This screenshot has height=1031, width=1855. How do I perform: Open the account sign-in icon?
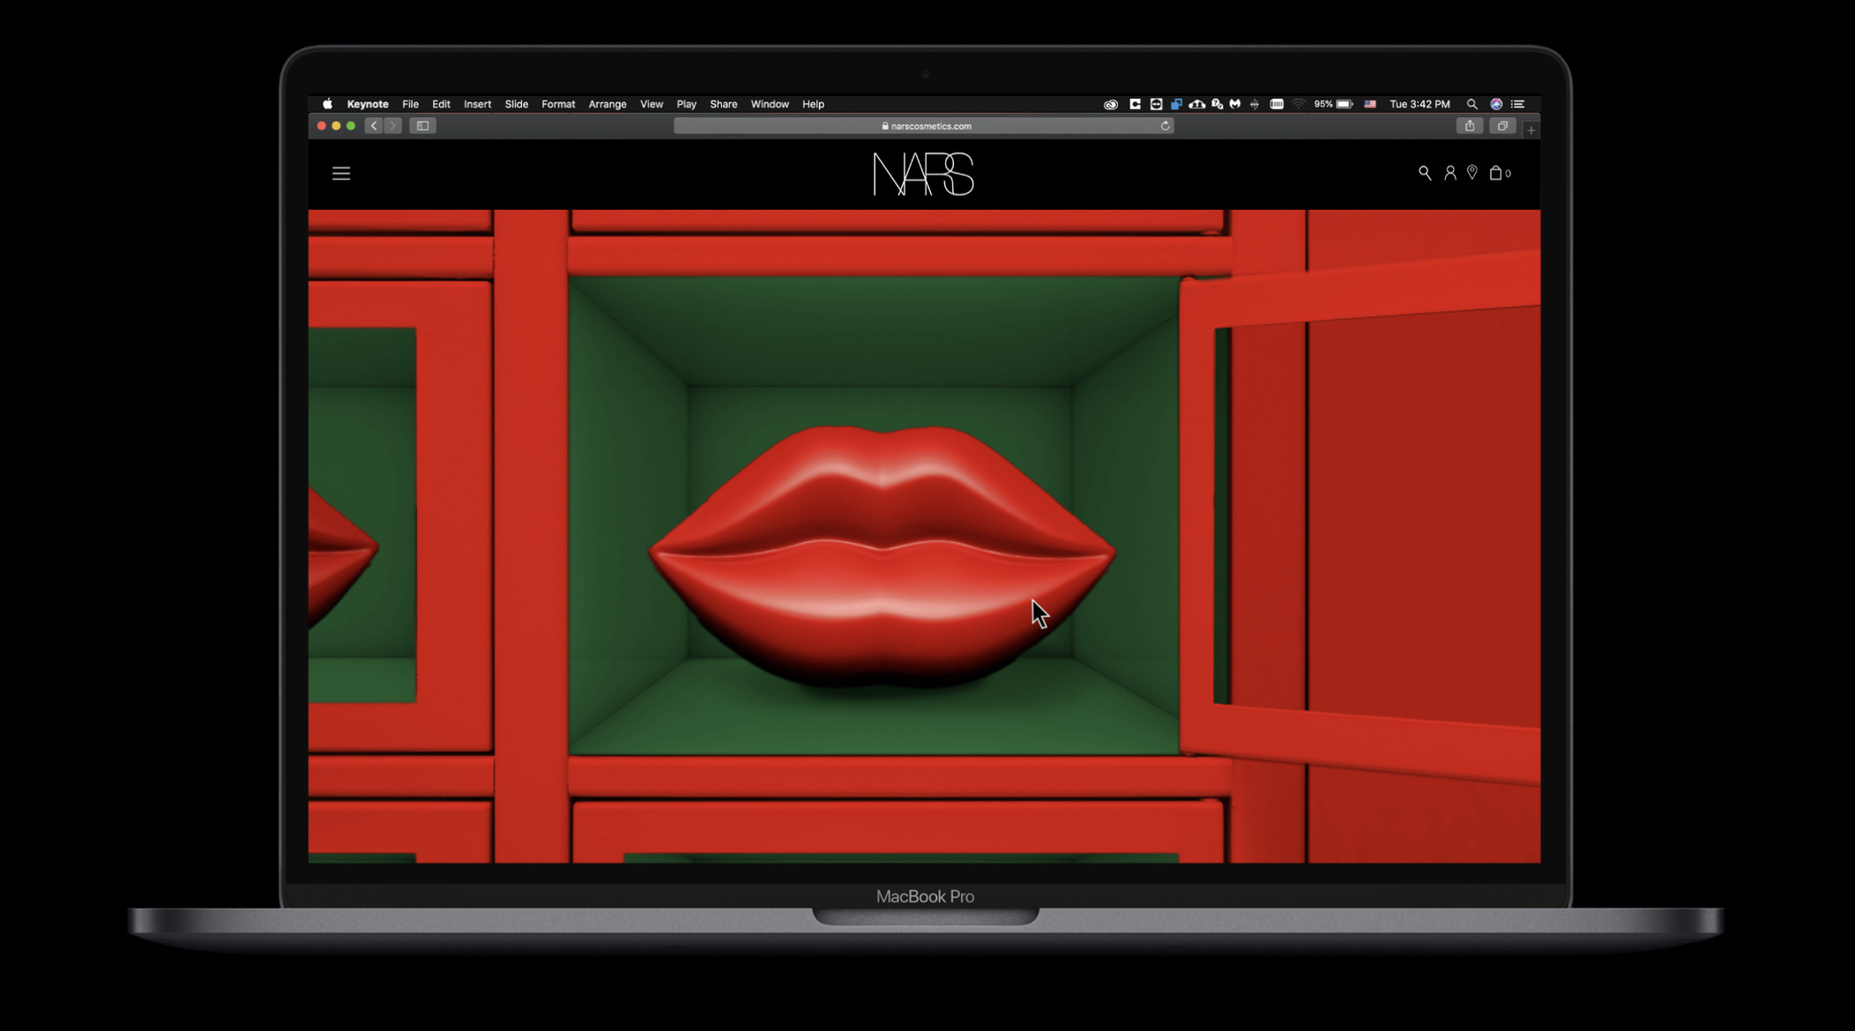click(x=1450, y=173)
